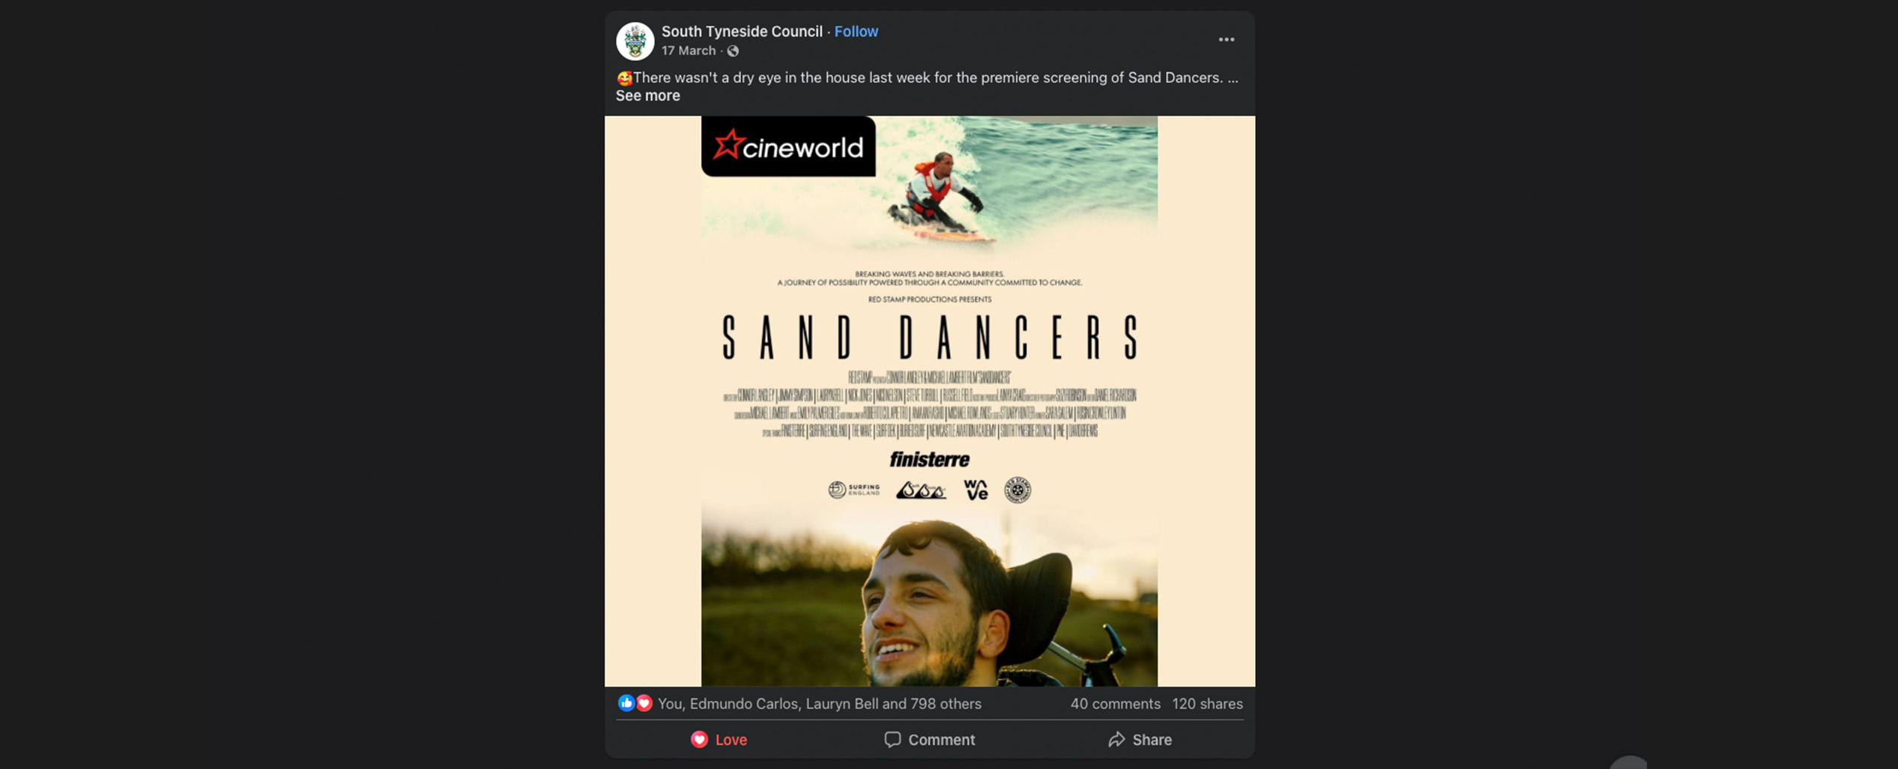Click the cineworld logo on poster
1898x769 pixels.
click(x=788, y=146)
